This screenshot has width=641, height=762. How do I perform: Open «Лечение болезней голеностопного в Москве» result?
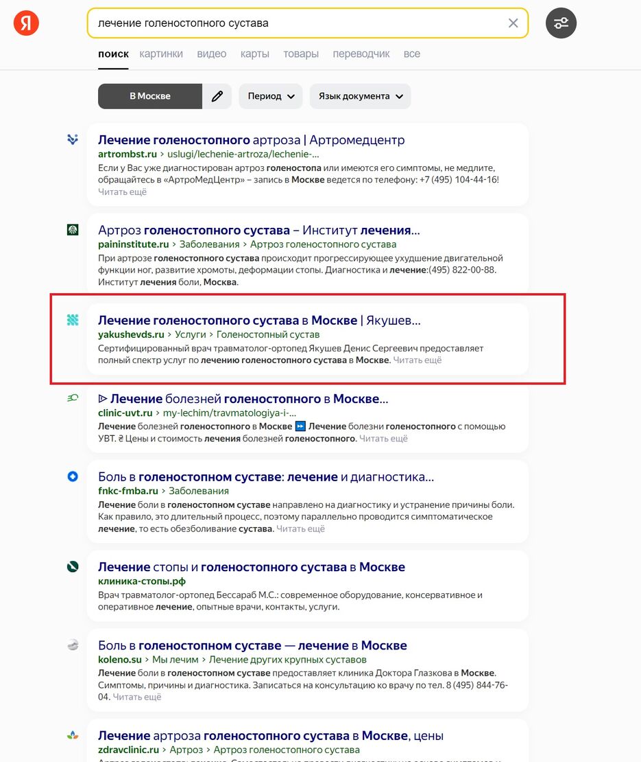(x=243, y=398)
